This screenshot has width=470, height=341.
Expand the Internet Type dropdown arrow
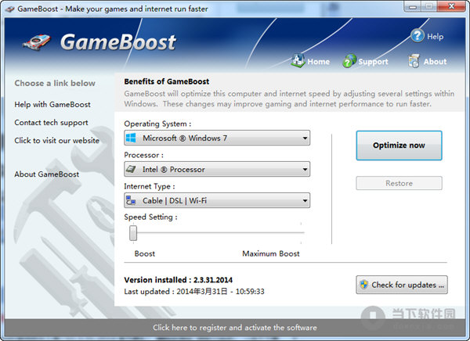pos(305,200)
